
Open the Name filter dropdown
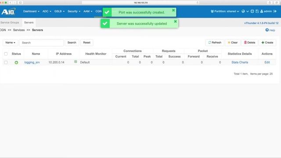pyautogui.click(x=10, y=43)
